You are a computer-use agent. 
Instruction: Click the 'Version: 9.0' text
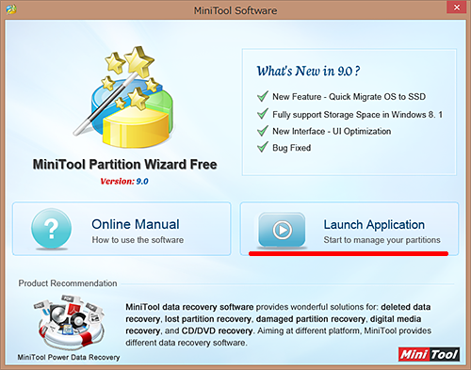pos(124,182)
